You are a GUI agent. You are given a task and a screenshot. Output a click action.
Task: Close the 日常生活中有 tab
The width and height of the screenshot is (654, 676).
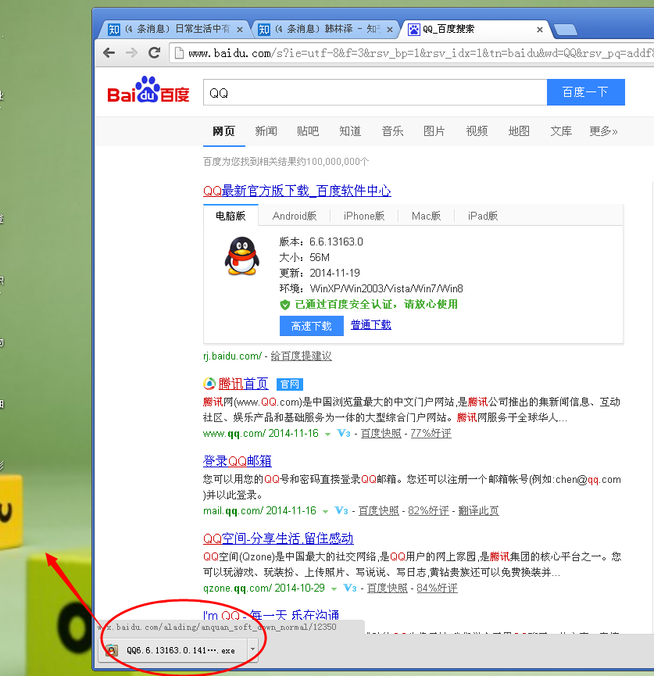point(240,30)
